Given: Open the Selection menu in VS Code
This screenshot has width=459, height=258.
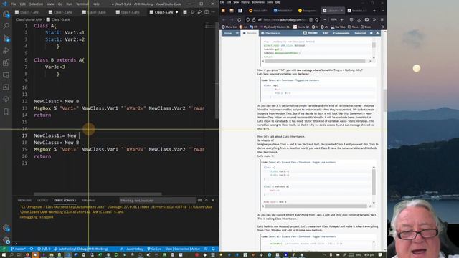Looking at the screenshot, I should (x=37, y=4).
